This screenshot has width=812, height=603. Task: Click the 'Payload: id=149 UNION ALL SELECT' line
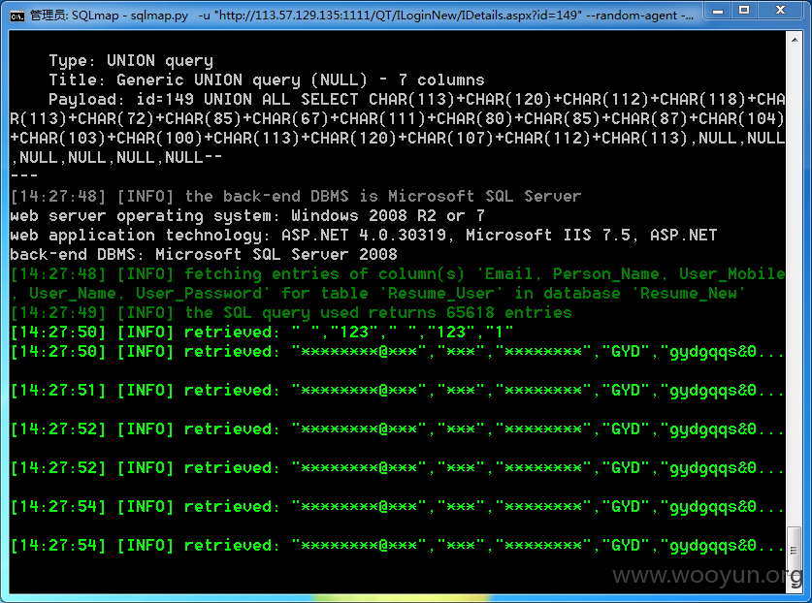[x=417, y=100]
